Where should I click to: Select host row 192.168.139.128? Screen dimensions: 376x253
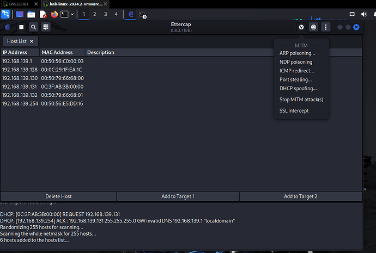coord(181,70)
